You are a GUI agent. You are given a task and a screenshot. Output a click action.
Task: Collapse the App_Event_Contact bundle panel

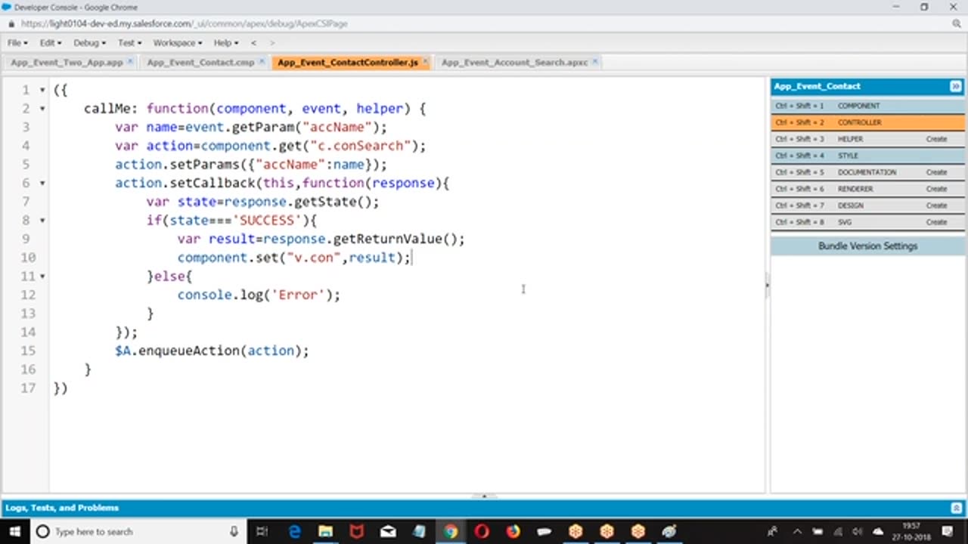tap(956, 86)
